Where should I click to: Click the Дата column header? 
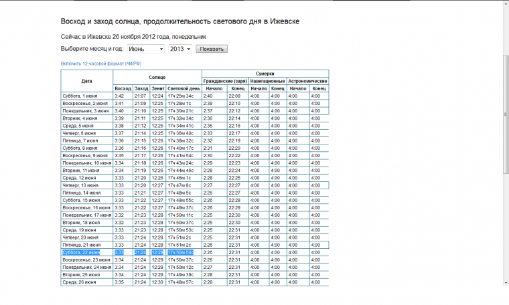click(x=86, y=81)
